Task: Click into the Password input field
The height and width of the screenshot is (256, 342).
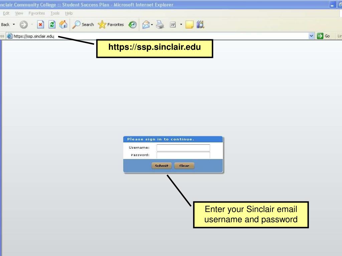Action: click(183, 155)
